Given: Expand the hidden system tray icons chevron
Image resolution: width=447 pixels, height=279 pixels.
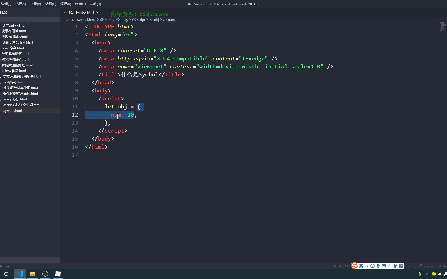Looking at the screenshot, I should (x=427, y=274).
